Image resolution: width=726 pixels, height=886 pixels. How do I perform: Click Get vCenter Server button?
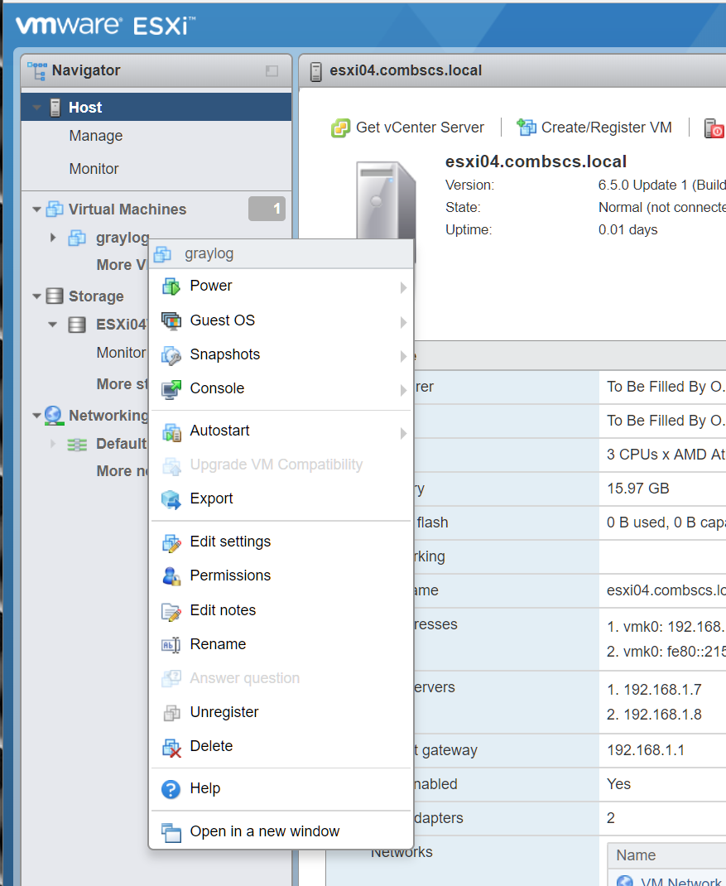point(407,128)
